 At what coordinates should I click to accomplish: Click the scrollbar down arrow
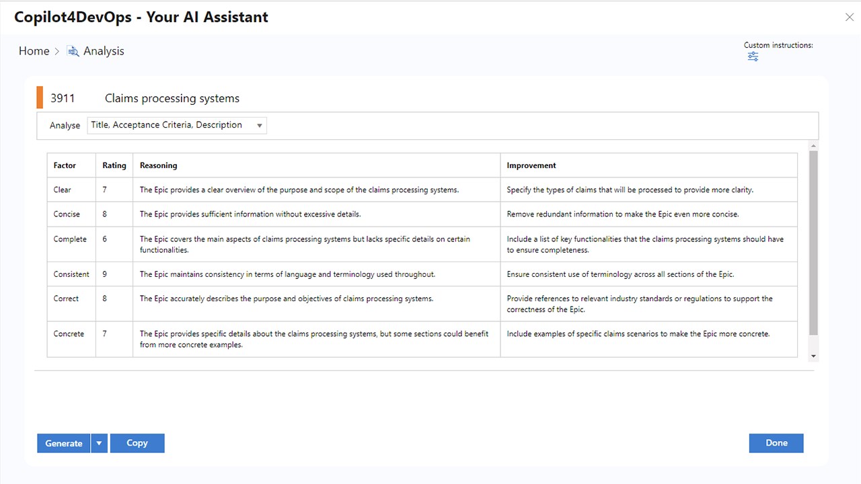tap(814, 356)
